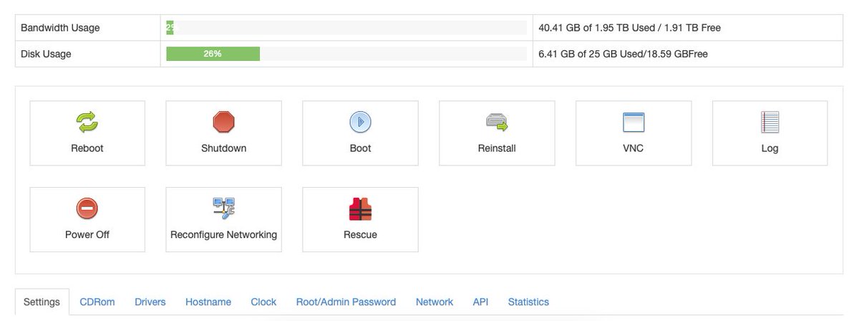
Task: Click the Power Off label text
Action: point(87,234)
